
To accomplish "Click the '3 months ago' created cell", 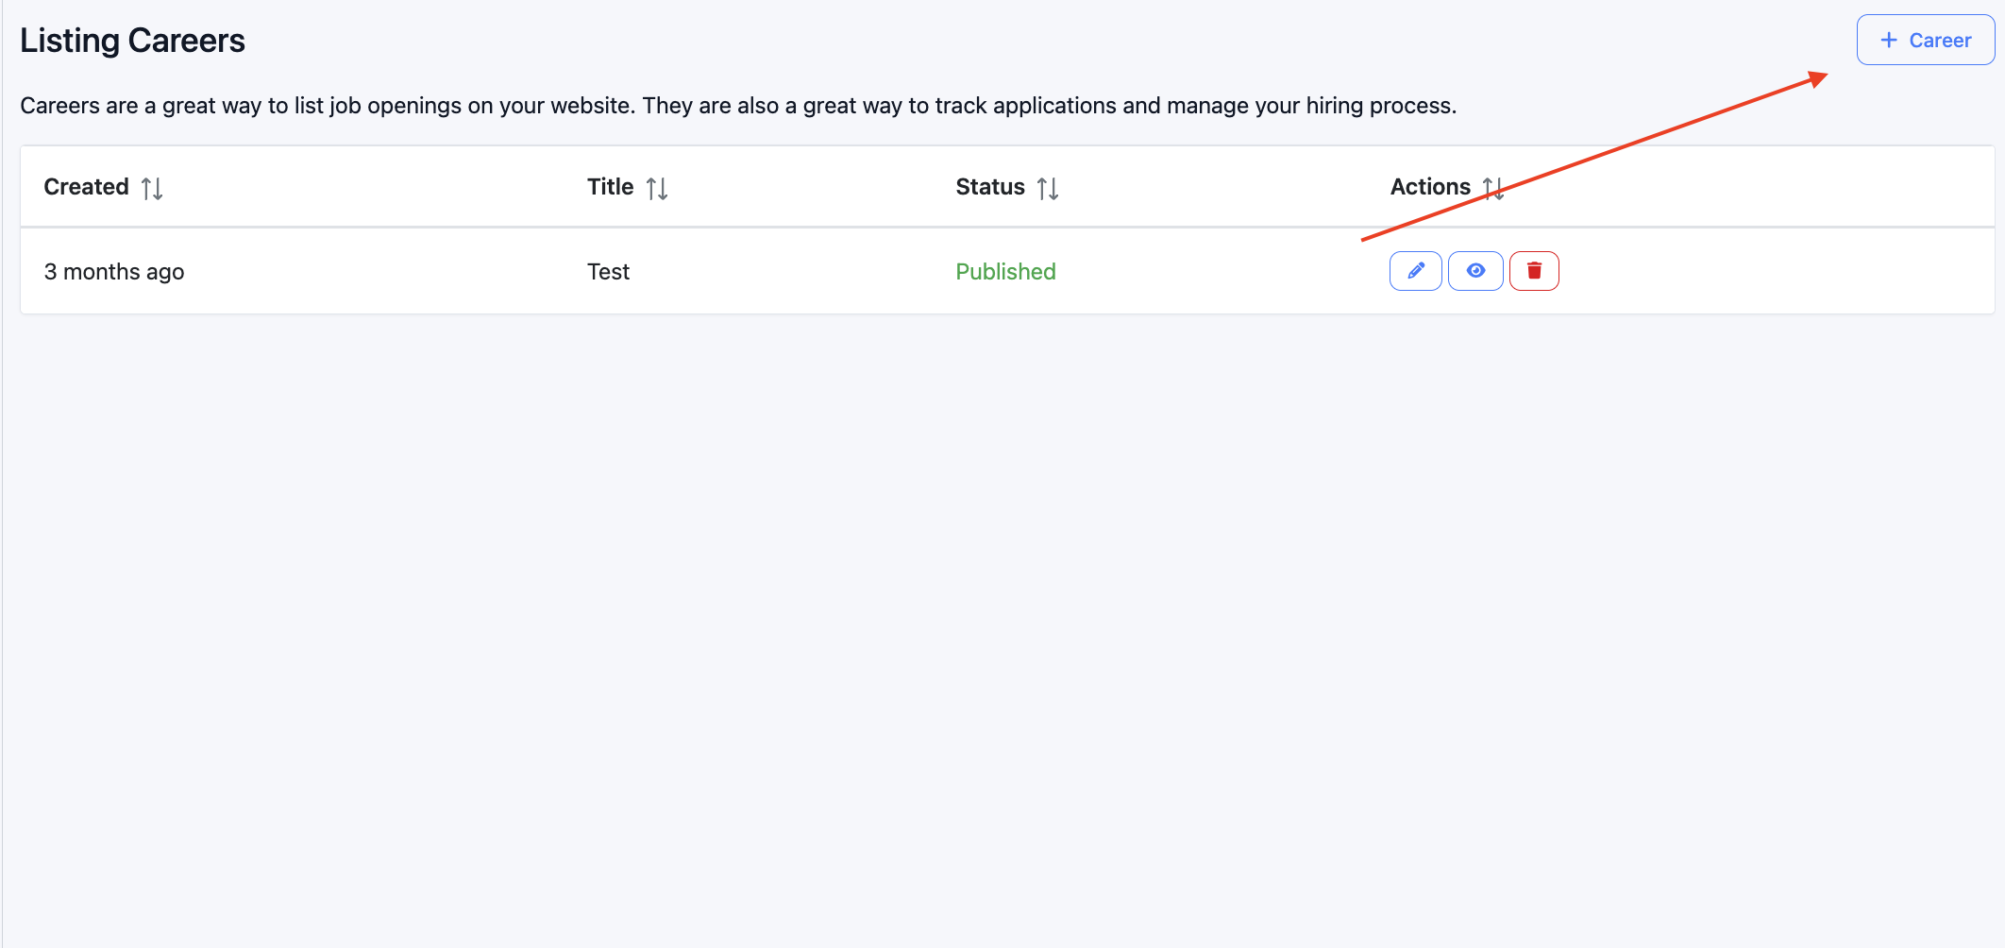I will click(114, 272).
